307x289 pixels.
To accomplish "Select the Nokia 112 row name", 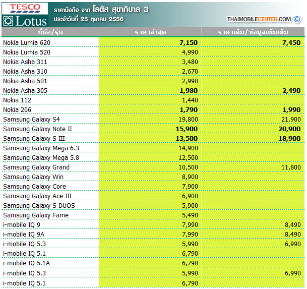I will pyautogui.click(x=17, y=100).
